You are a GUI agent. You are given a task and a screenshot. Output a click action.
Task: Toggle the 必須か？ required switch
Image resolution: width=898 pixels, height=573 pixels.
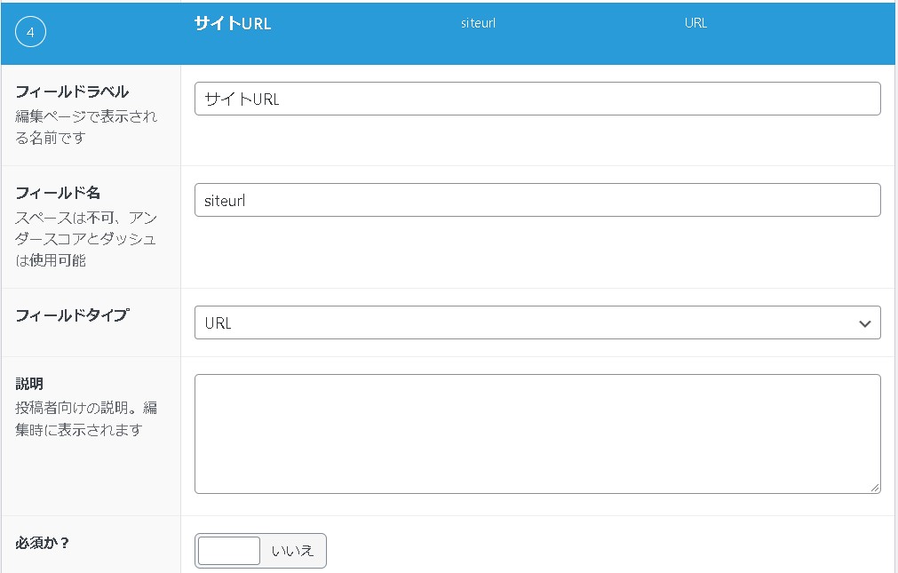click(229, 551)
